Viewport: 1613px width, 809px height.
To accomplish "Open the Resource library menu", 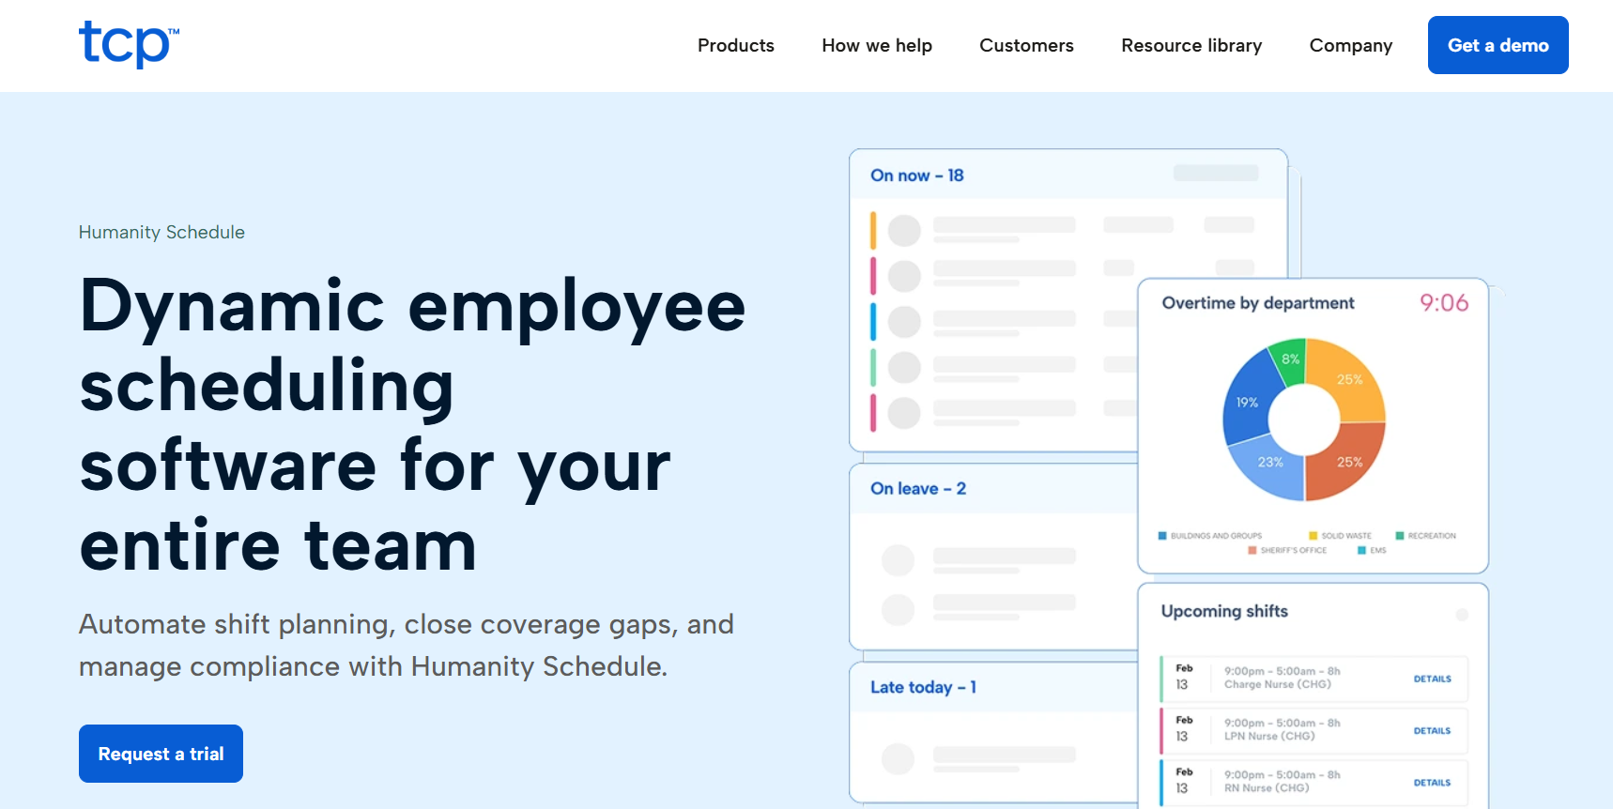I will click(x=1191, y=45).
